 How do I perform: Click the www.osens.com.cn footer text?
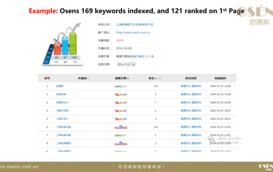[19, 167]
